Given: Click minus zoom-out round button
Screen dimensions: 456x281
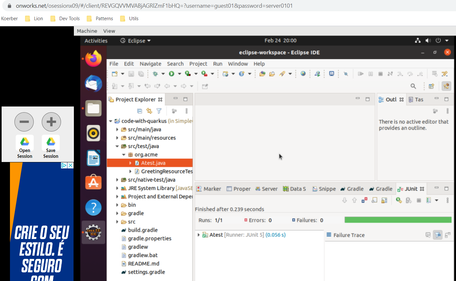Looking at the screenshot, I should pyautogui.click(x=24, y=122).
